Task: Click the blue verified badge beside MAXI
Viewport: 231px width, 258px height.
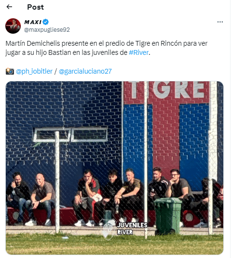Action: click(x=46, y=22)
